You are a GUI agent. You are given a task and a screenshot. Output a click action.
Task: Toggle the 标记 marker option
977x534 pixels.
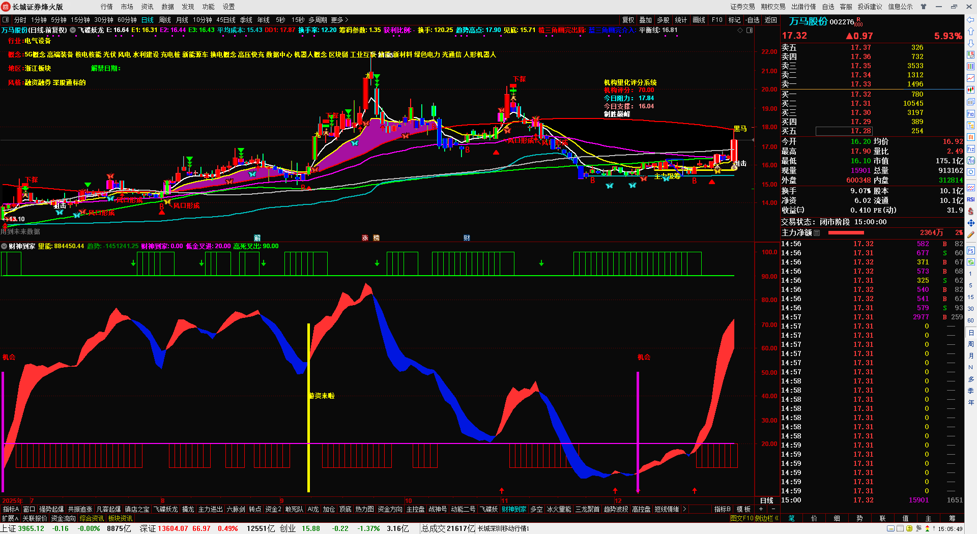coord(734,20)
